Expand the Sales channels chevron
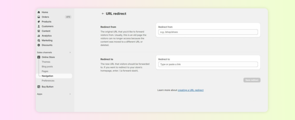 click(x=70, y=53)
